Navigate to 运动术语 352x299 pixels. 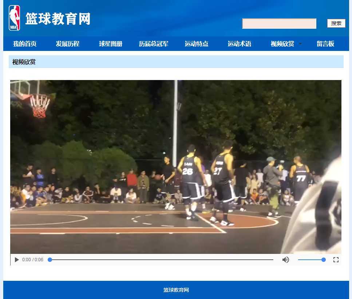click(240, 44)
